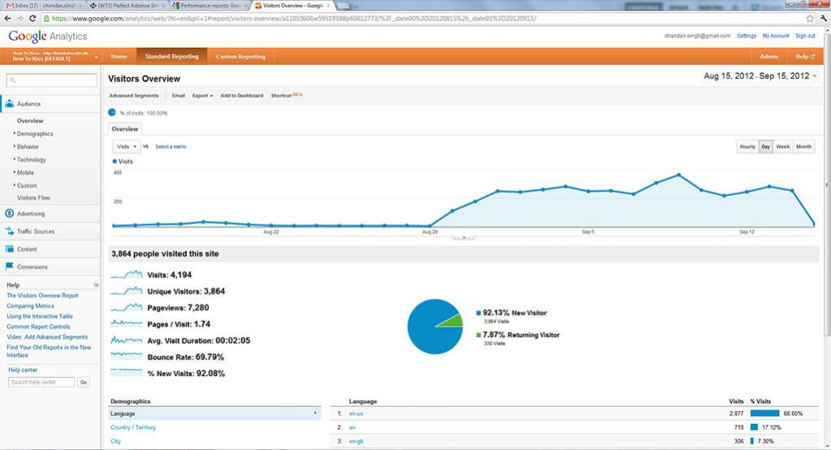Click the en-us visits percentage bar
The height and width of the screenshot is (450, 831).
764,413
